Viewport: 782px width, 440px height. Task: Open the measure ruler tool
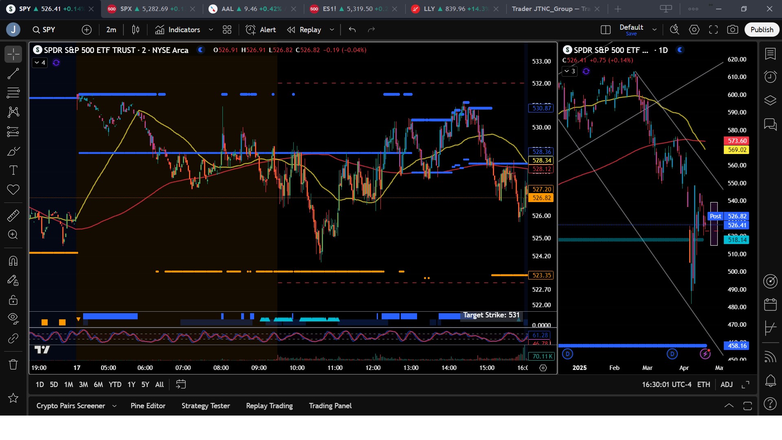13,216
